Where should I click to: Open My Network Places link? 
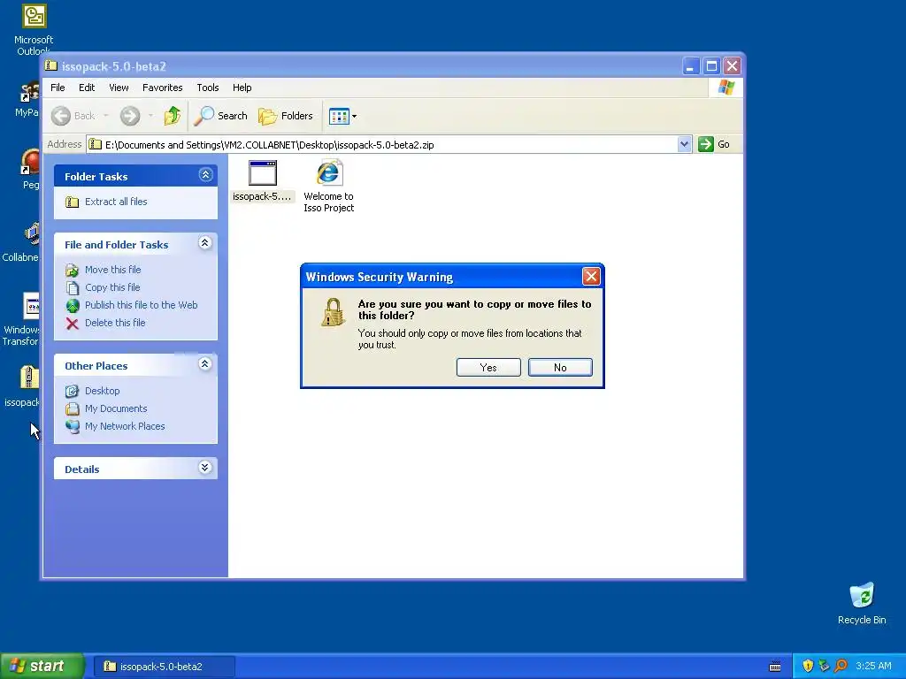[x=125, y=426]
